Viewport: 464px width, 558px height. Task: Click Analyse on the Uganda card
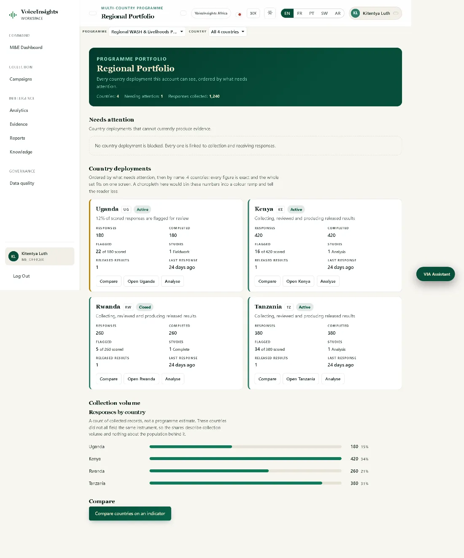click(x=173, y=282)
